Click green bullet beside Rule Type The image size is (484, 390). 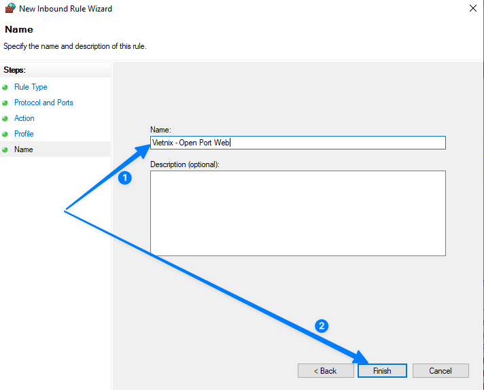point(5,87)
